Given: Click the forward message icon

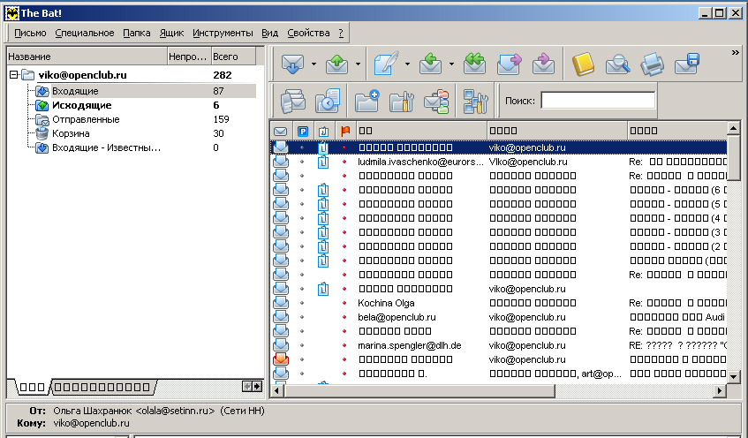Looking at the screenshot, I should 509,64.
